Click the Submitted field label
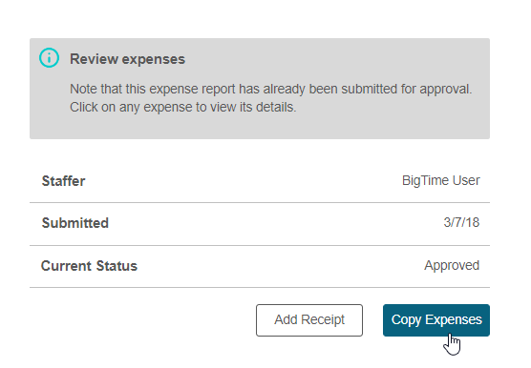Image resolution: width=531 pixels, height=368 pixels. 75,223
